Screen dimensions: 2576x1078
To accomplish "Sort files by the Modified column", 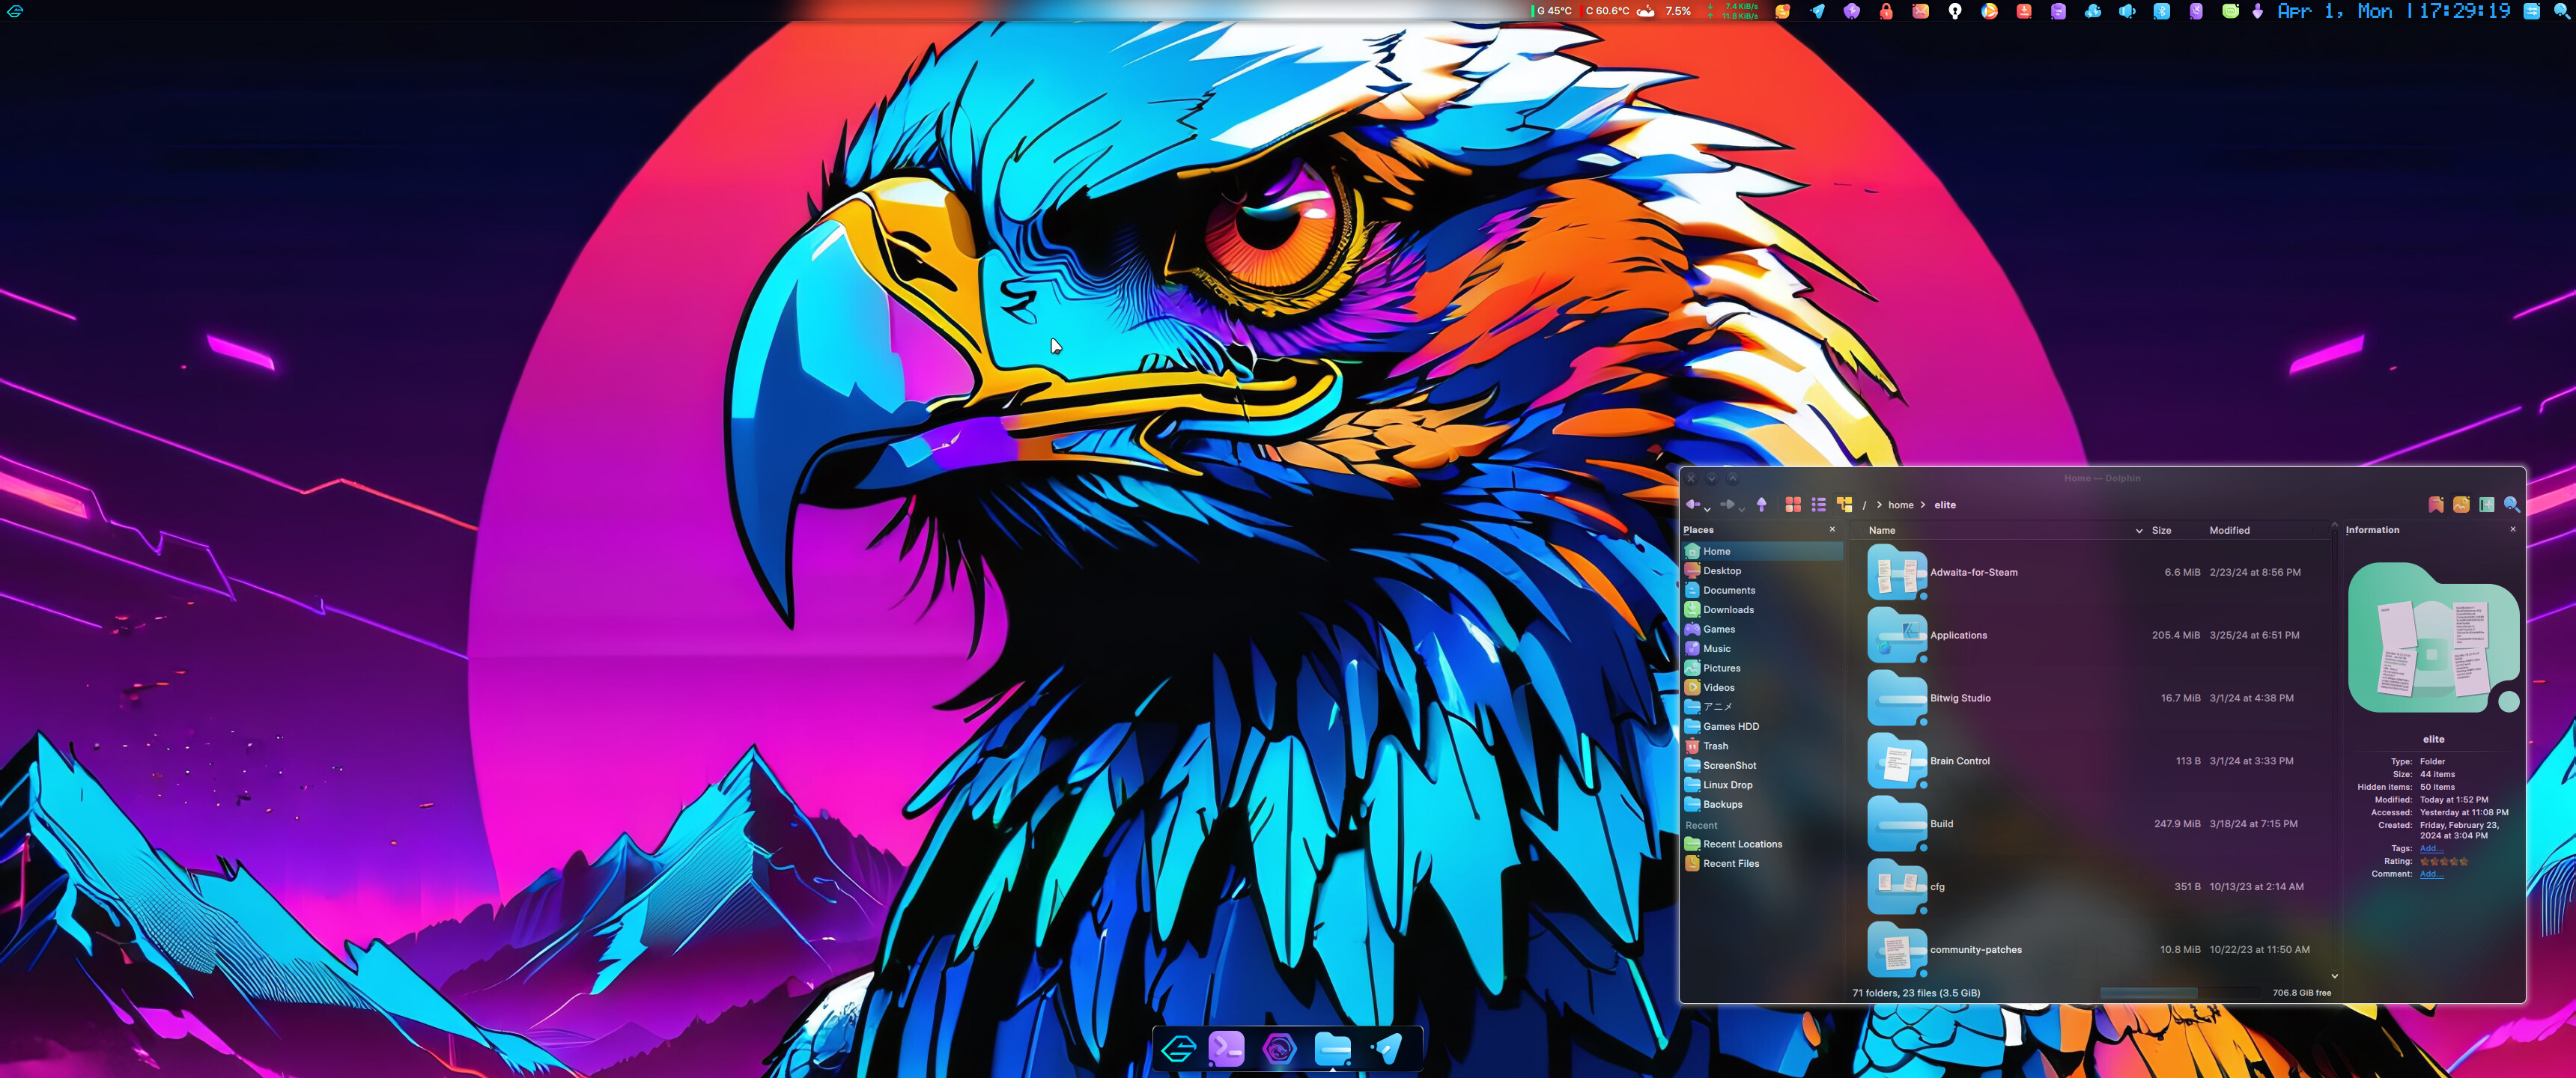I will pos(2229,531).
